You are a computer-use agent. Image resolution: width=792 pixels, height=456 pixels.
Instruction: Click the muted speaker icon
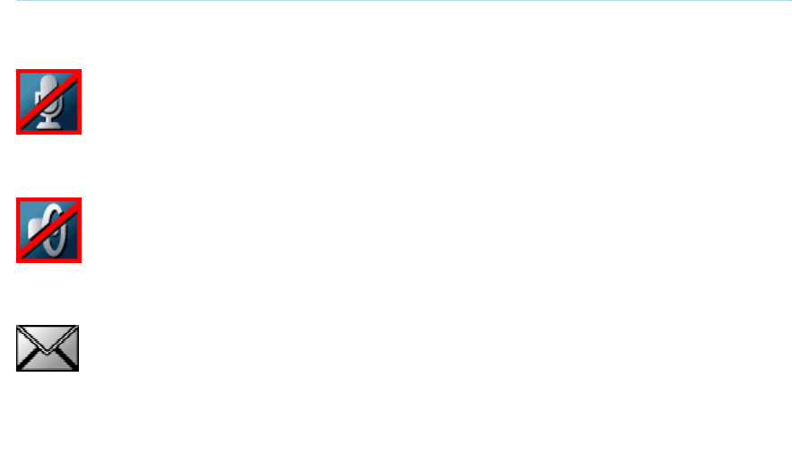[48, 230]
